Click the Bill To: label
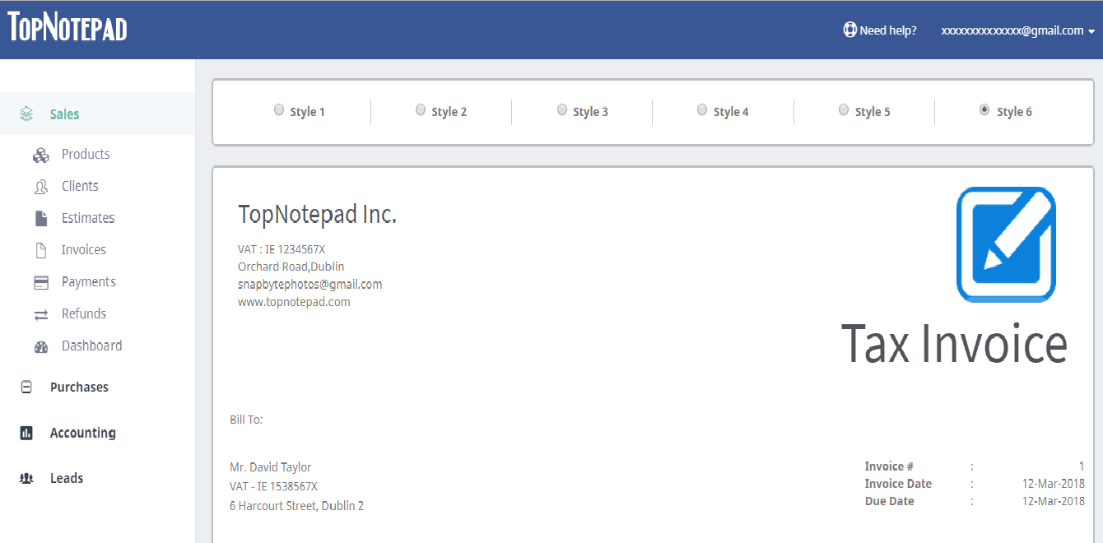Image resolution: width=1103 pixels, height=543 pixels. pos(246,420)
